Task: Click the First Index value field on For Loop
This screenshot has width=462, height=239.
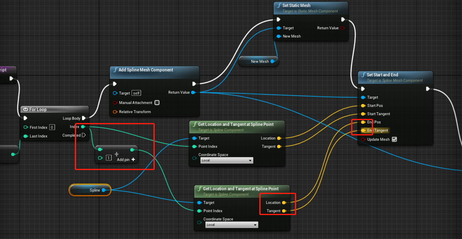Action: [52, 127]
